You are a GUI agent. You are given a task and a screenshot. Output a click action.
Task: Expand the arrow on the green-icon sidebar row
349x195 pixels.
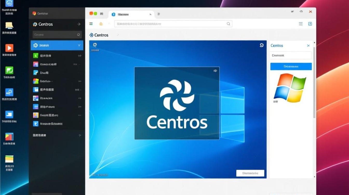(x=80, y=56)
